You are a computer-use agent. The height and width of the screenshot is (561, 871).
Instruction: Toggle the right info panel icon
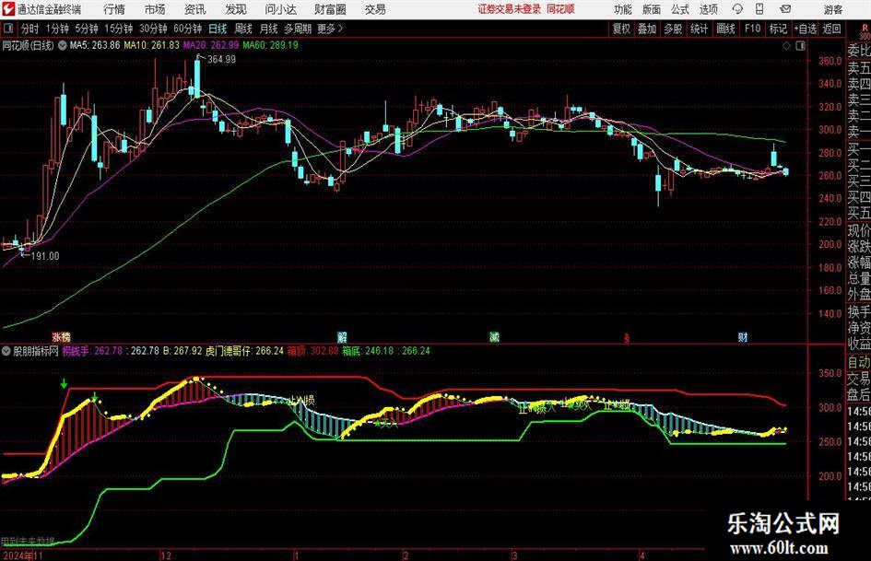pyautogui.click(x=800, y=45)
